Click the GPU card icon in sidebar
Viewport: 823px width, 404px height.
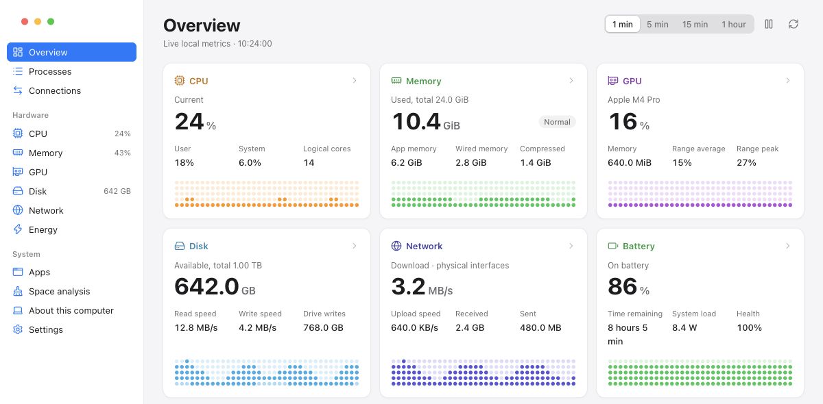(x=18, y=172)
